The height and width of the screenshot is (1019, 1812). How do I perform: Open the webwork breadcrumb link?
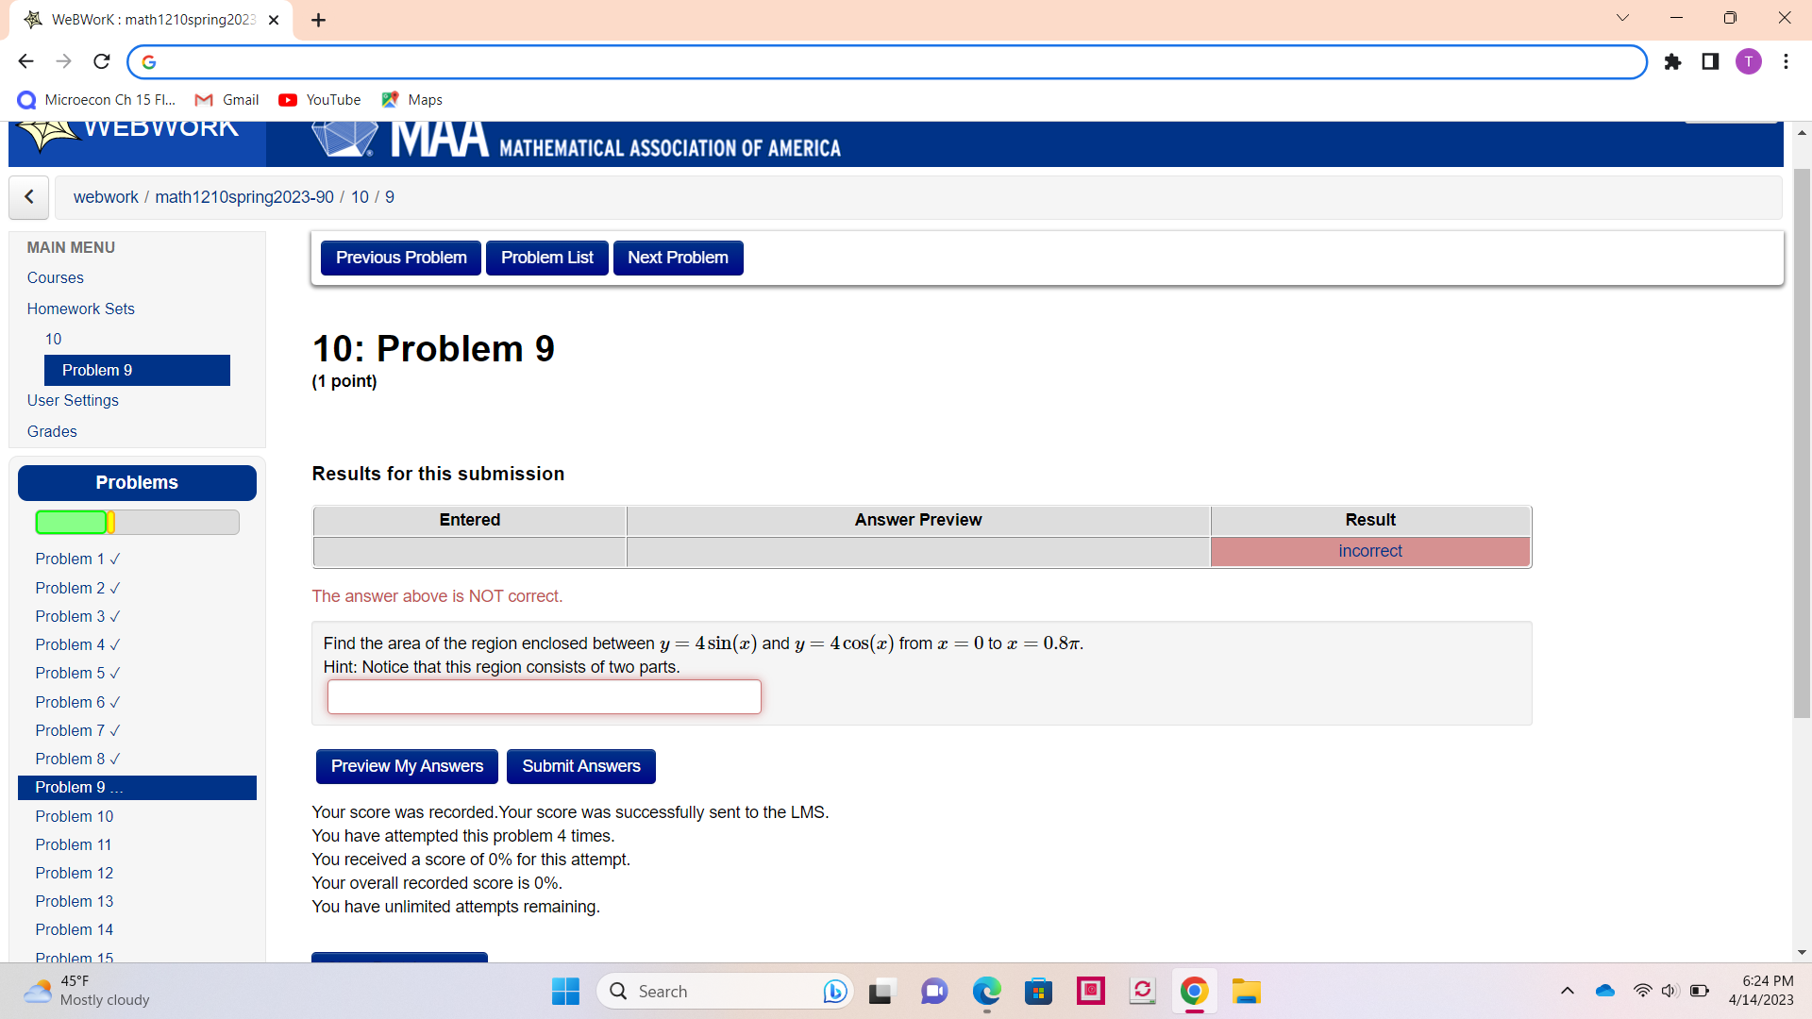[105, 197]
